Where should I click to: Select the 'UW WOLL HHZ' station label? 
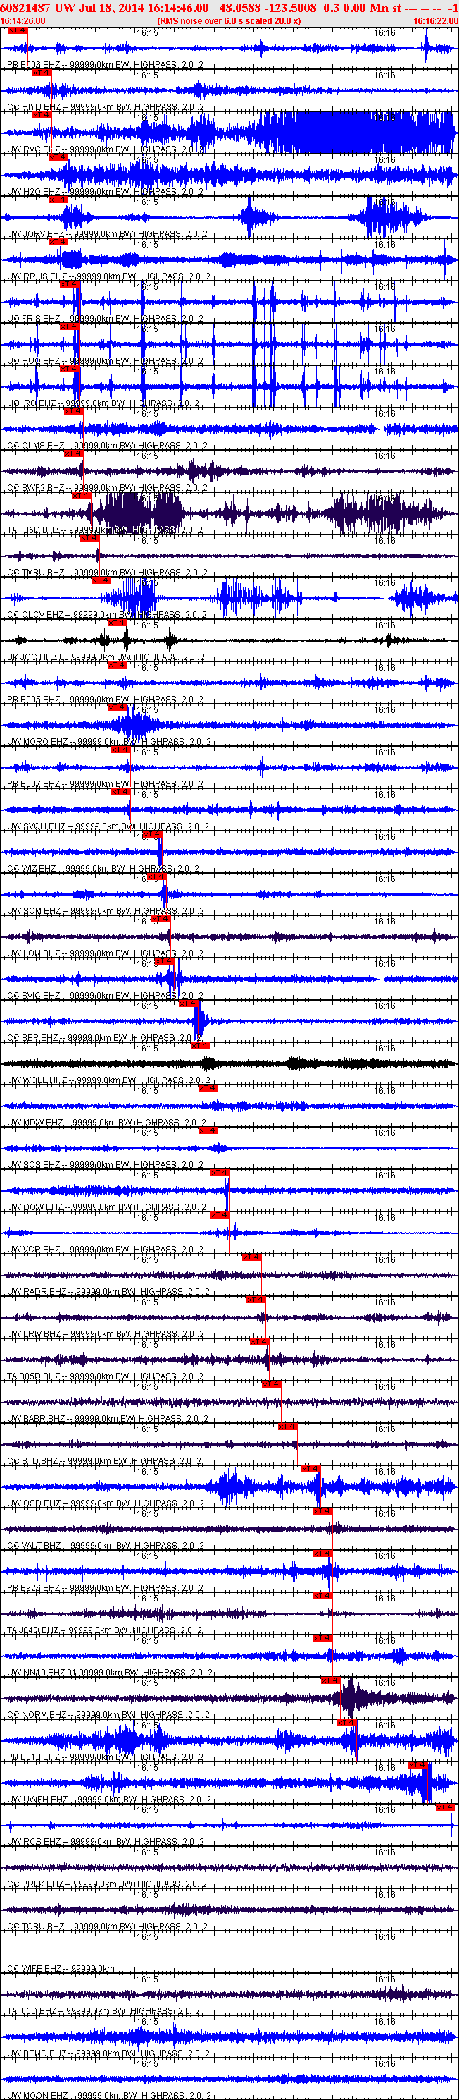[37, 1081]
